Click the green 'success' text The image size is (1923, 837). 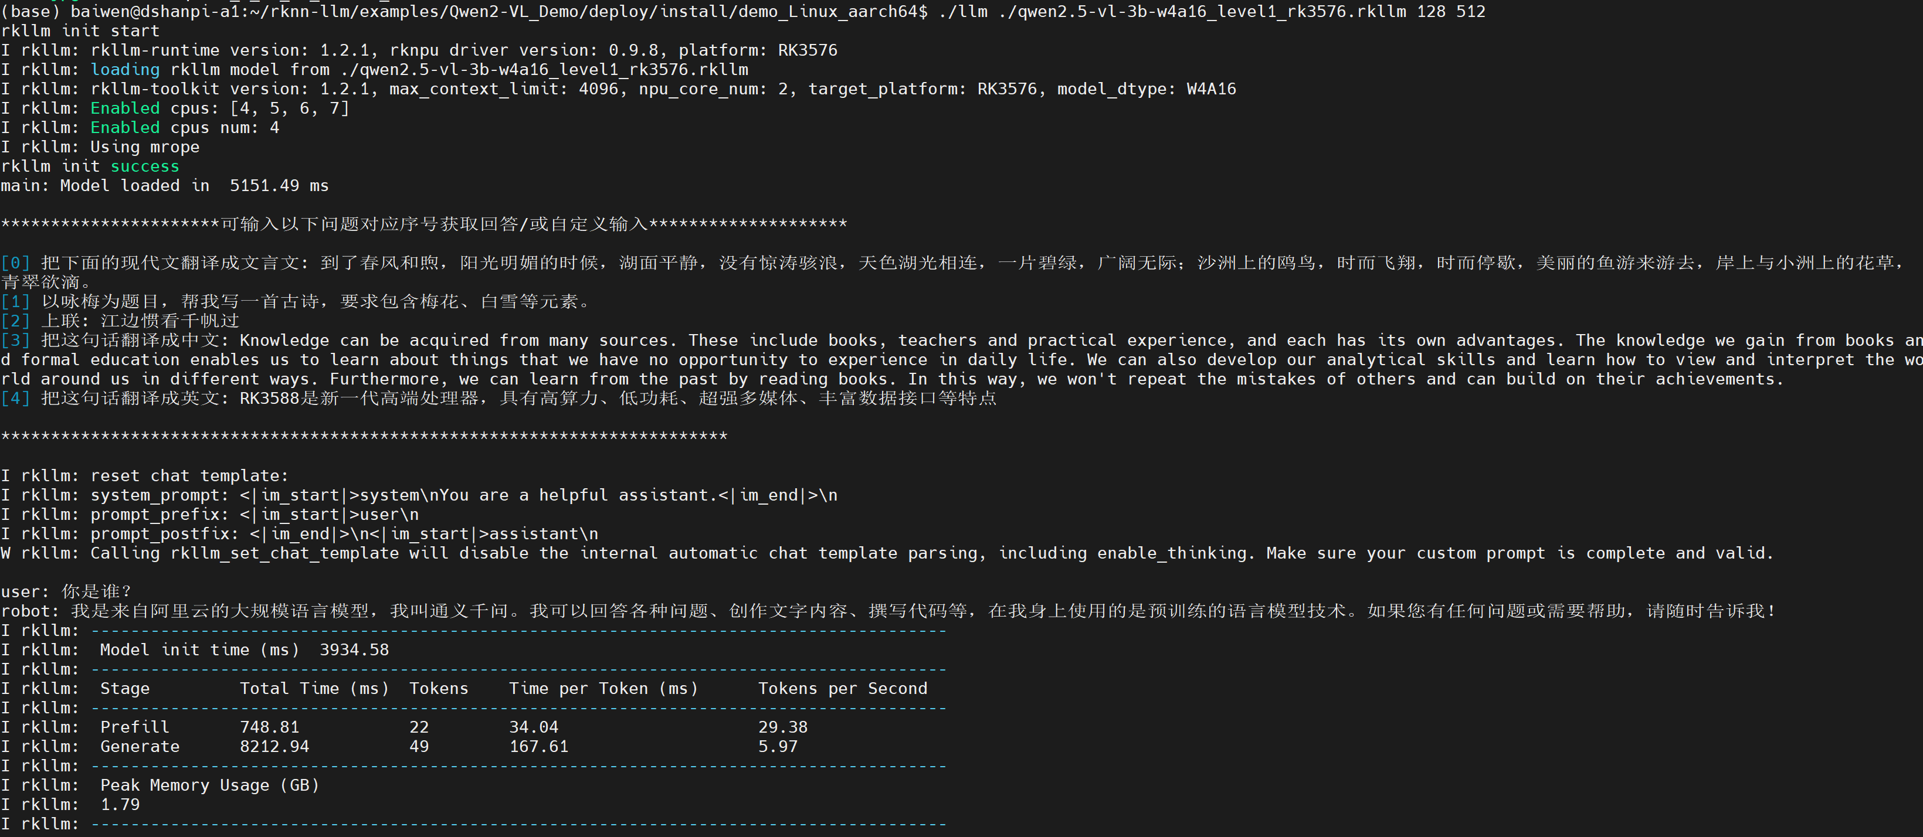(x=145, y=166)
